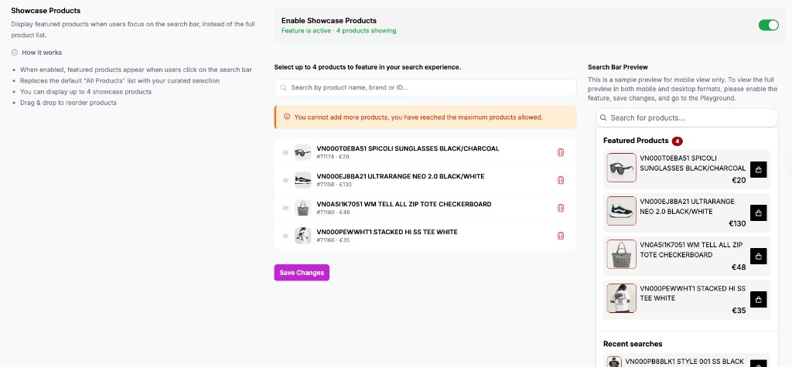
Task: Select the Zip Tote thumbnail in preview
Action: tap(621, 254)
